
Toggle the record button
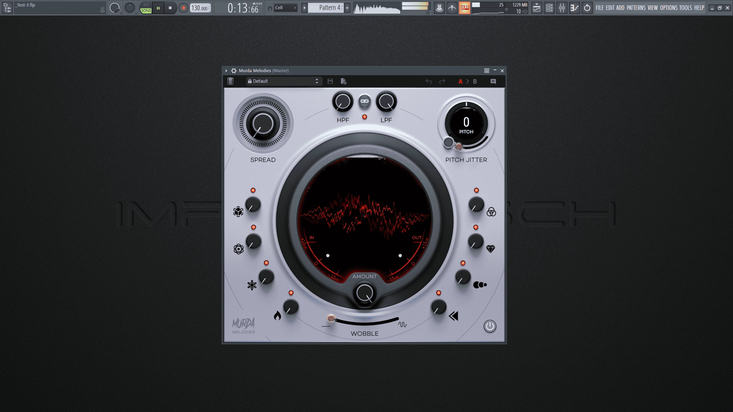(x=184, y=8)
